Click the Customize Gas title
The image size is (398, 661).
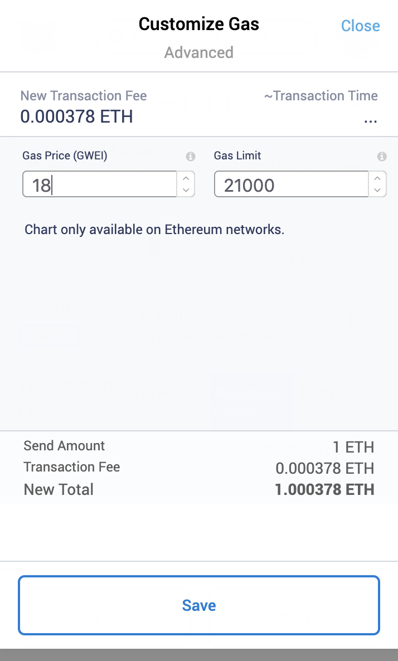(199, 24)
